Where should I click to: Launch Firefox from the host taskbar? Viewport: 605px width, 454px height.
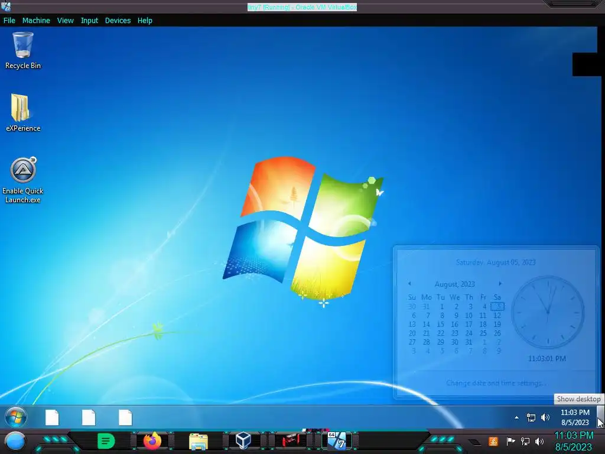point(152,441)
